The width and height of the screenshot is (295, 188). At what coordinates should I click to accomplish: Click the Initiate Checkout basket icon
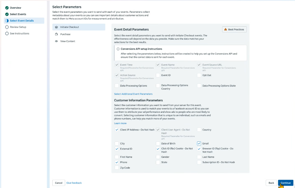pos(56,27)
